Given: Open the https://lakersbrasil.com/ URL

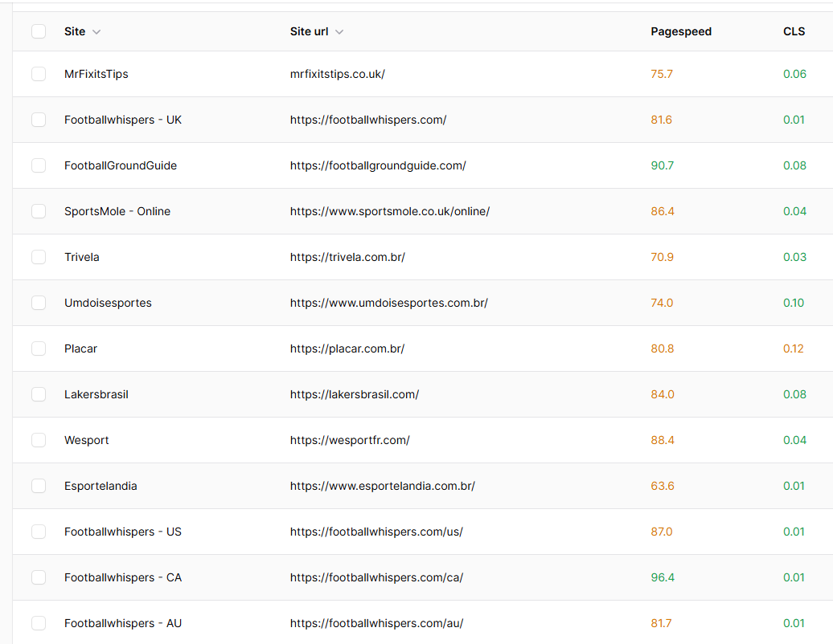Looking at the screenshot, I should coord(355,394).
